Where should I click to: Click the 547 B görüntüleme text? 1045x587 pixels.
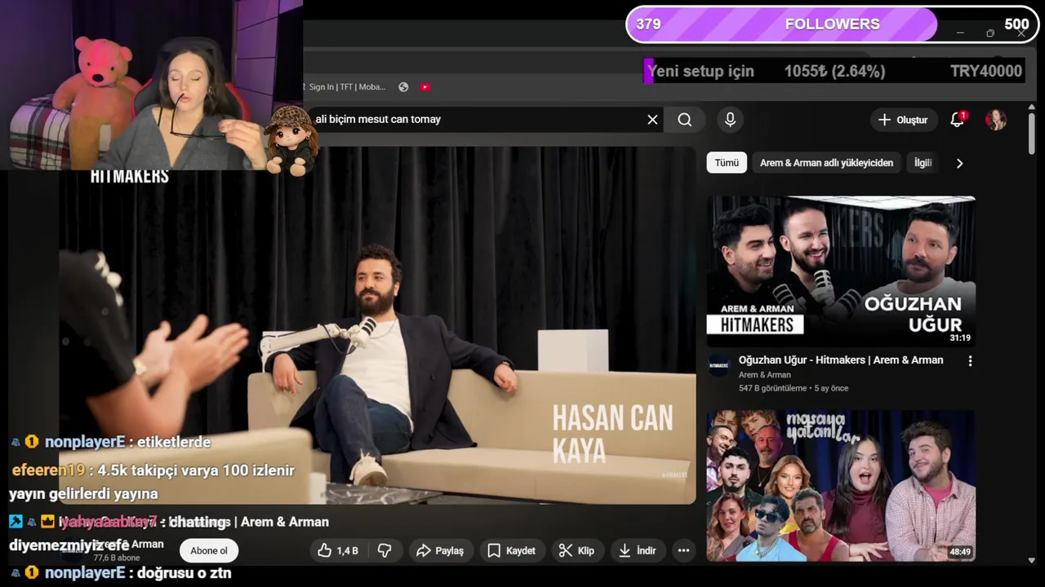pos(772,389)
